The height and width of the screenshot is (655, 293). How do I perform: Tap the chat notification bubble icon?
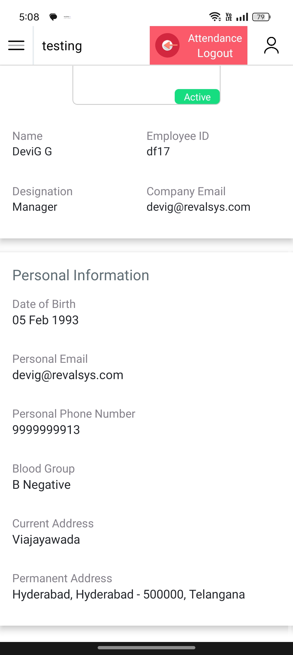pos(53,17)
